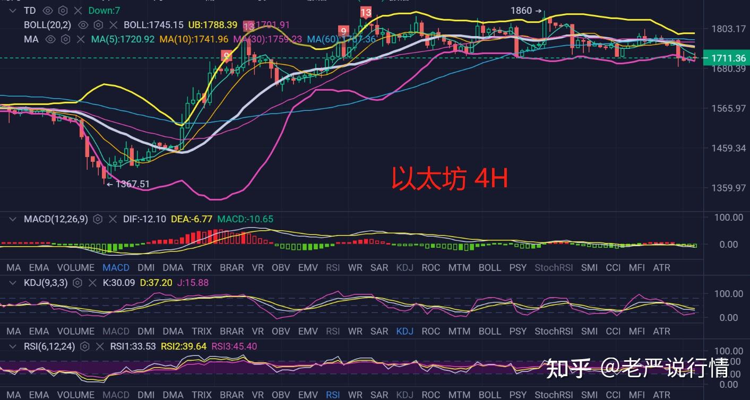
Task: Close the RSI(6,12,24) pane
Action: 100,346
